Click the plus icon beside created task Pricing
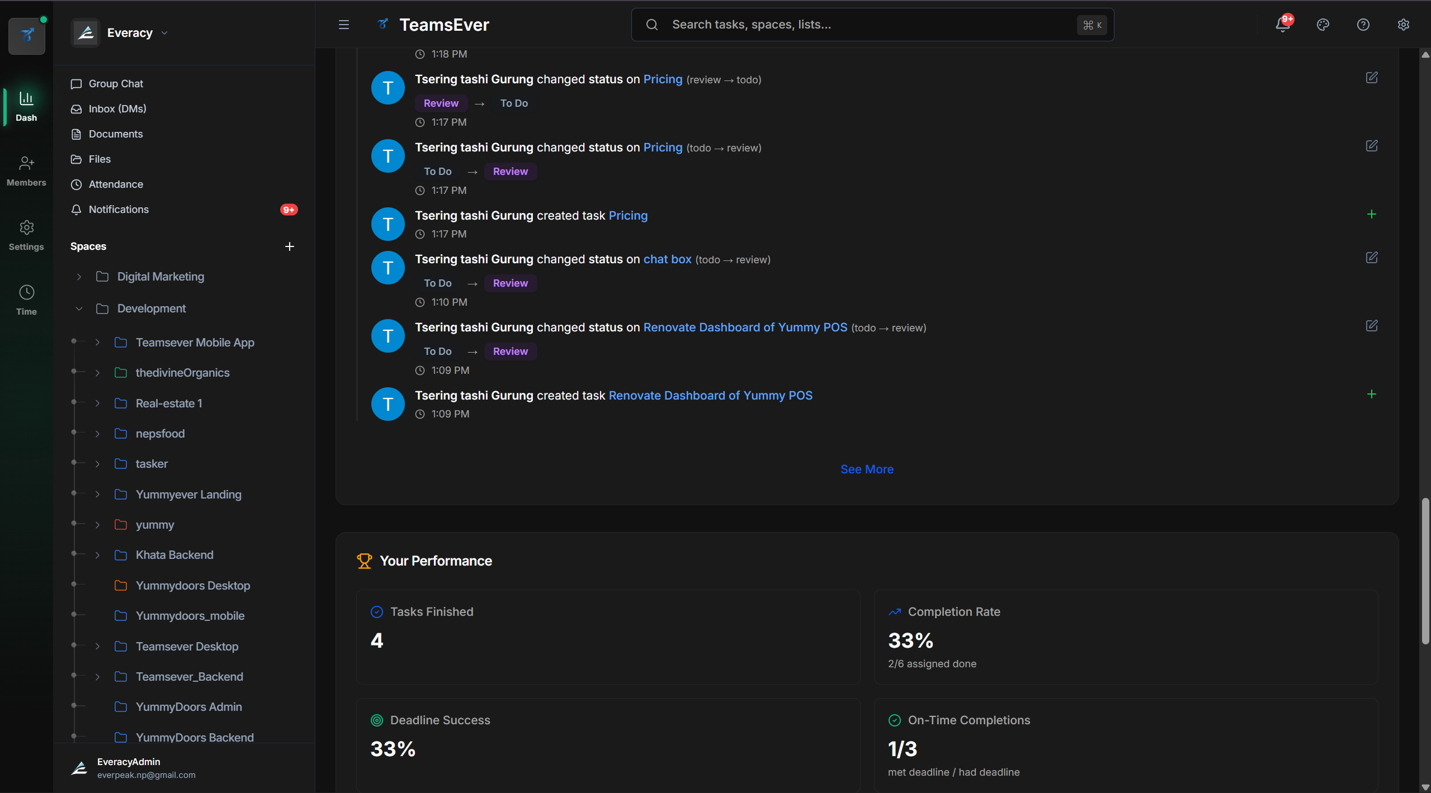Image resolution: width=1431 pixels, height=793 pixels. pos(1372,214)
